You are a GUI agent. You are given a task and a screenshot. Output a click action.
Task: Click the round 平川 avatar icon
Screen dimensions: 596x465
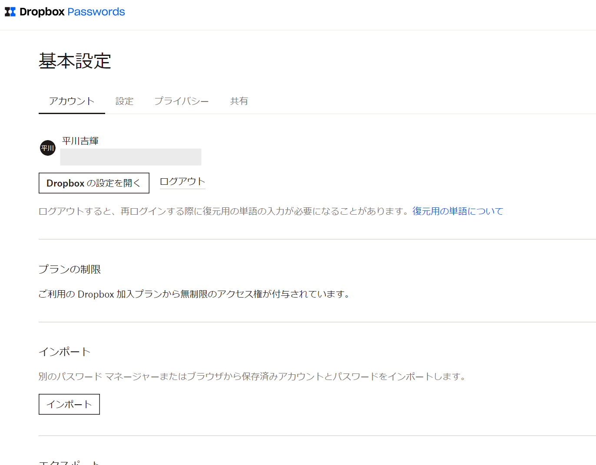pyautogui.click(x=48, y=148)
